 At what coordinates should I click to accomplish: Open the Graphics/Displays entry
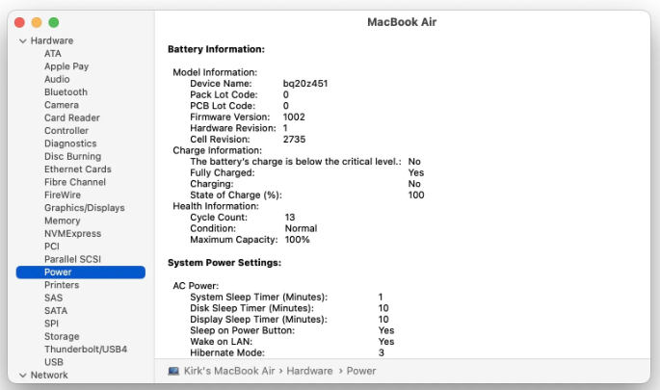pyautogui.click(x=84, y=208)
